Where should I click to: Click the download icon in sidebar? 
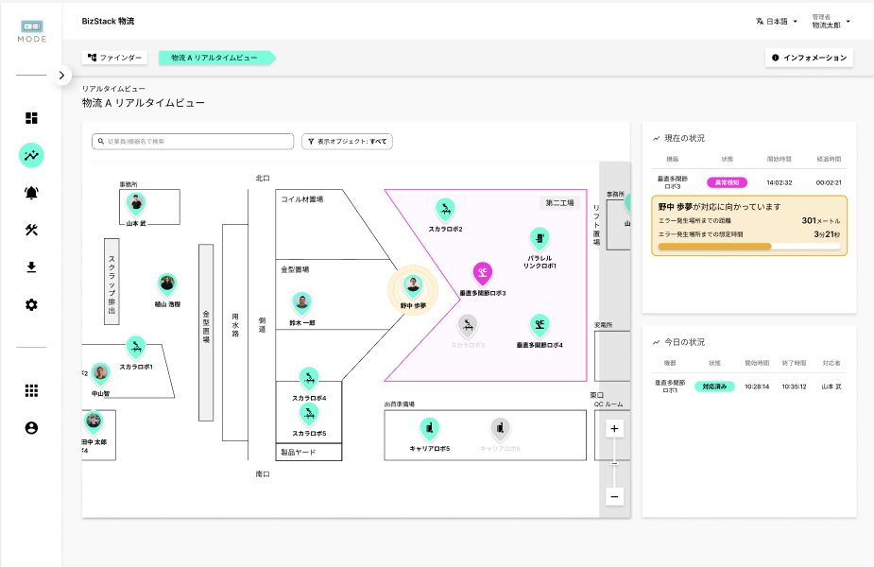(31, 267)
